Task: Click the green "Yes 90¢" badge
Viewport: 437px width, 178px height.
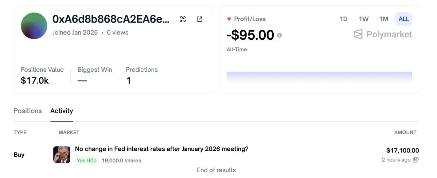Action: [x=87, y=161]
